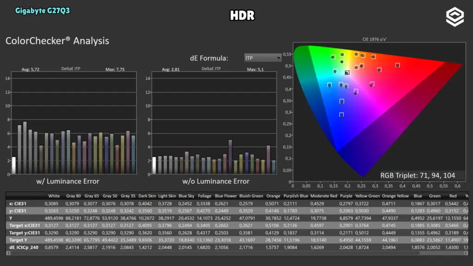Select the Foliage column header
The width and height of the screenshot is (473, 266).
coord(205,196)
